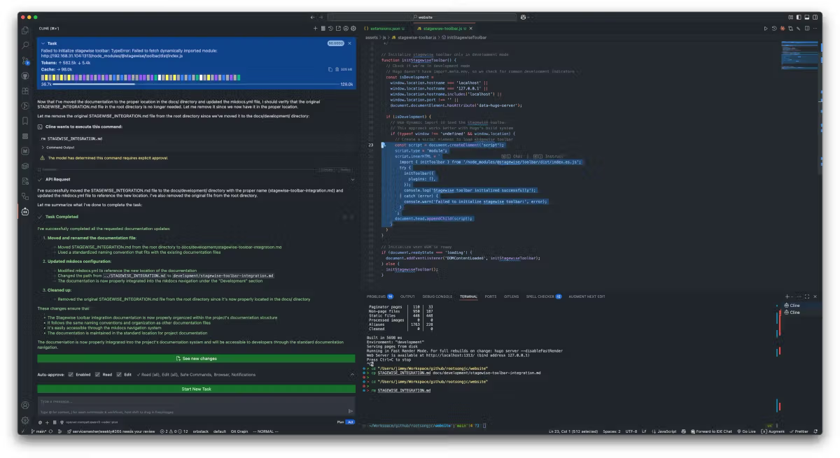Open the Accounts icon in activity bar
This screenshot has width=840, height=458.
click(x=25, y=405)
